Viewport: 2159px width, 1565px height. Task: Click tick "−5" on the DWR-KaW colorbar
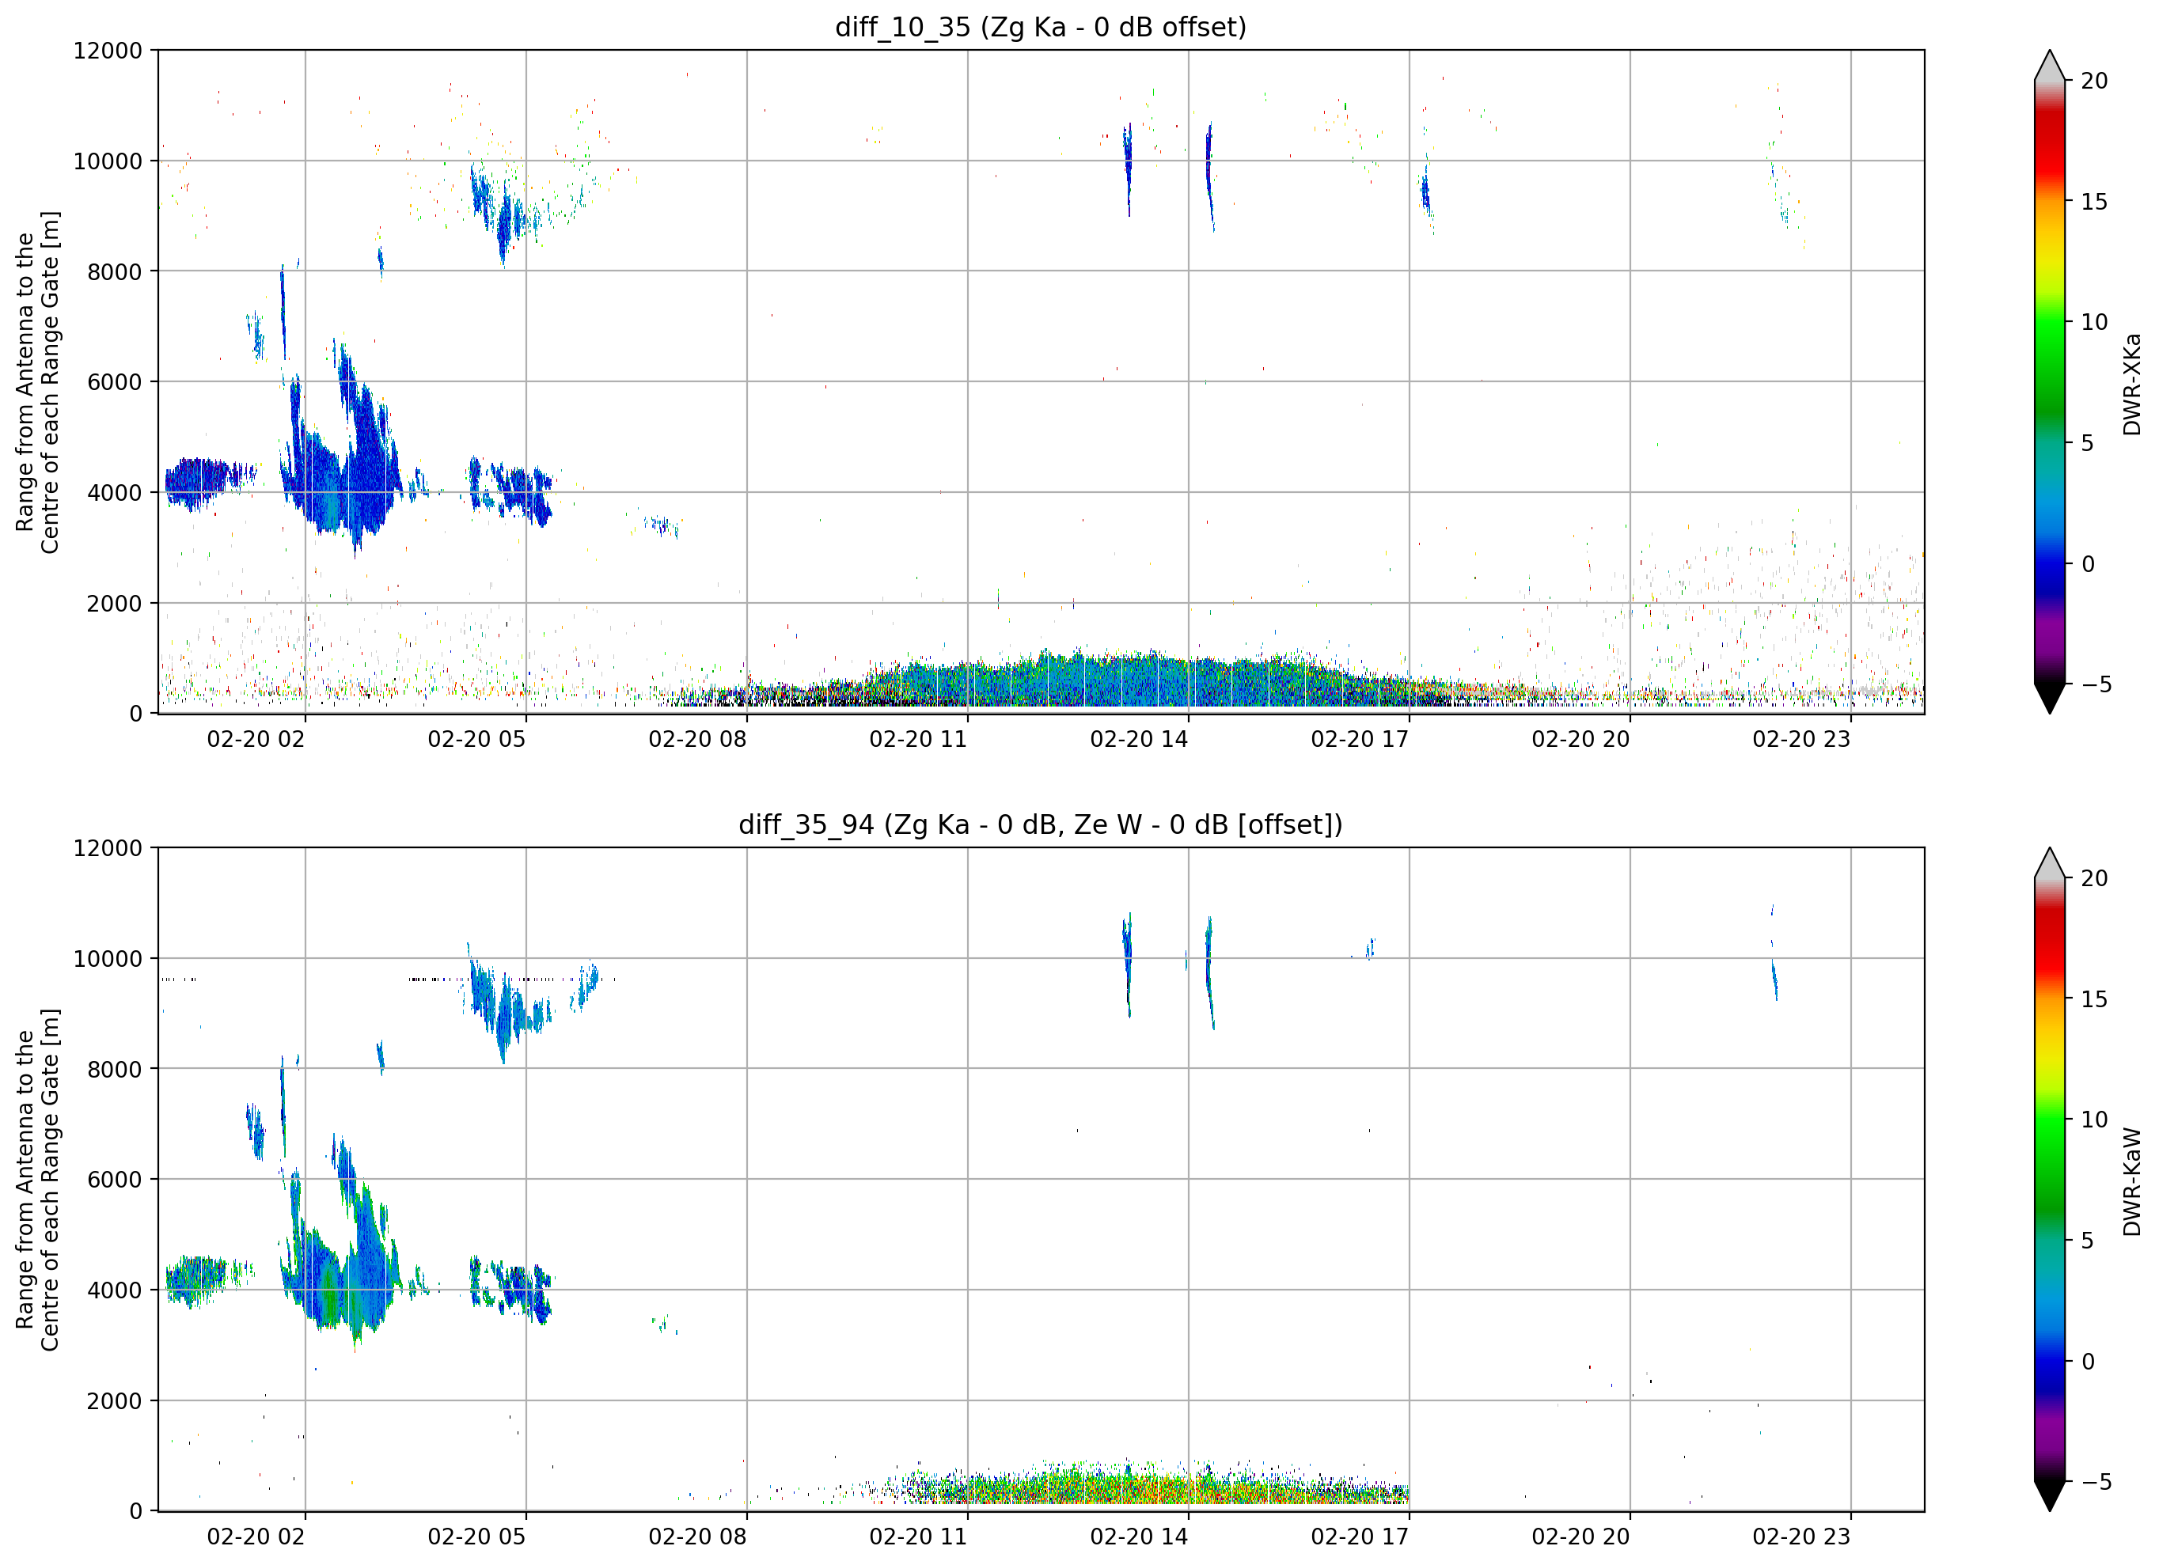(2097, 1481)
